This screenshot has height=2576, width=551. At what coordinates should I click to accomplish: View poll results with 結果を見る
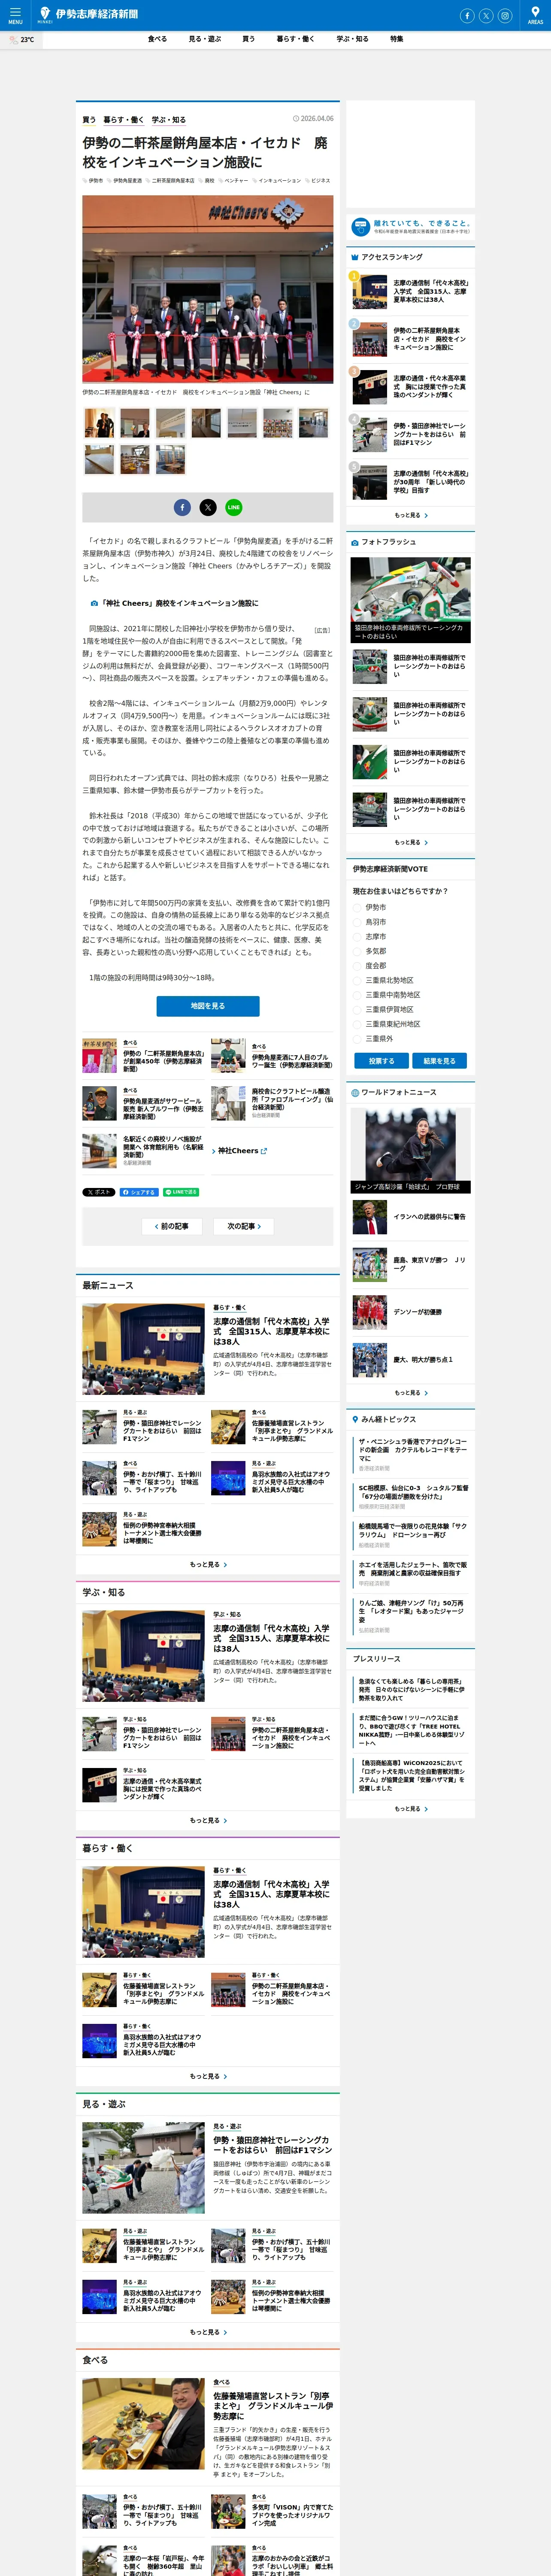[439, 1061]
